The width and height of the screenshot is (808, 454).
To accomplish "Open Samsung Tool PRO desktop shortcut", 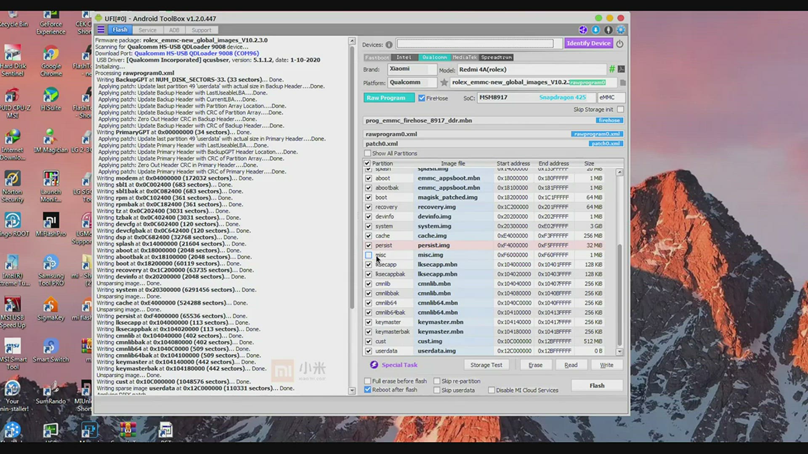I will click(51, 271).
